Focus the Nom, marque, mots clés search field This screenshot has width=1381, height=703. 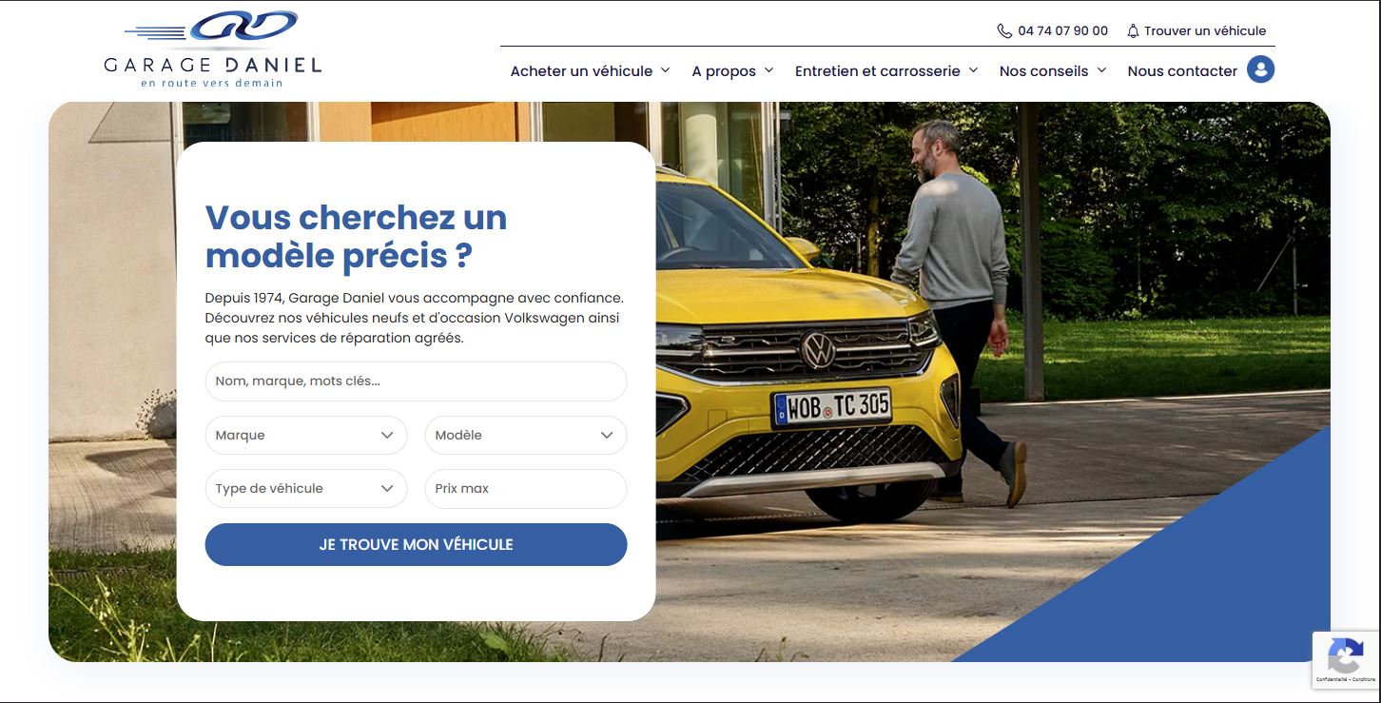tap(416, 381)
